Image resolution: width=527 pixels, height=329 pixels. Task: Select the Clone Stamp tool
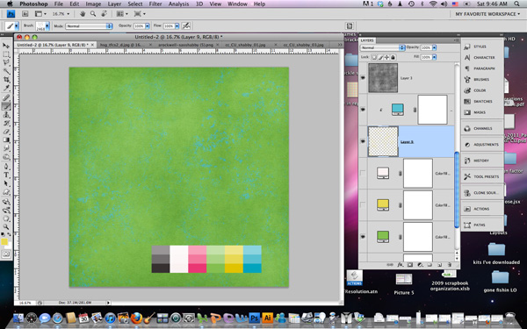6,115
